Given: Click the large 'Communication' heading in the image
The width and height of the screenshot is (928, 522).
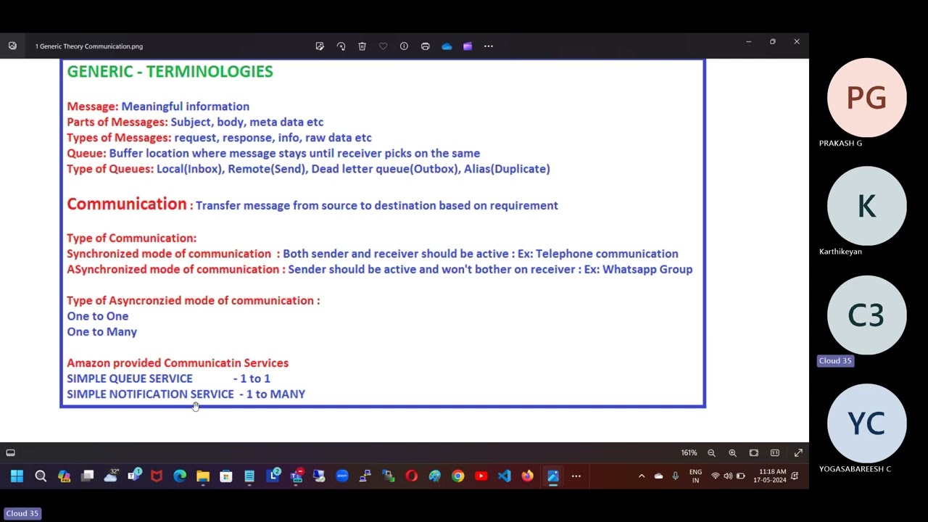Looking at the screenshot, I should click(127, 204).
